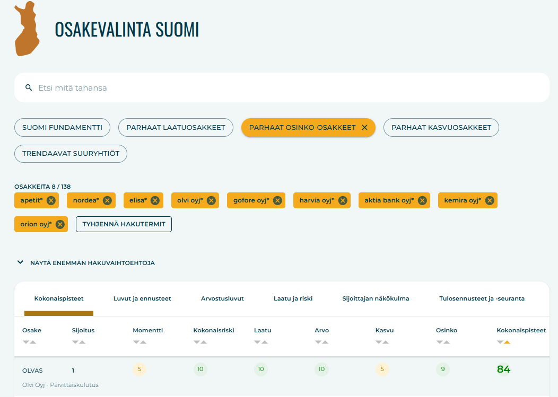Click the Parhaat Osinko-osakkeet label
Image resolution: width=558 pixels, height=397 pixels.
click(302, 127)
